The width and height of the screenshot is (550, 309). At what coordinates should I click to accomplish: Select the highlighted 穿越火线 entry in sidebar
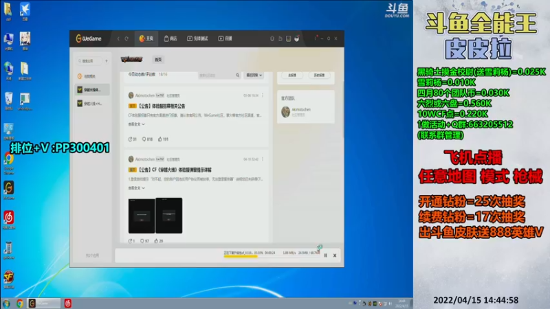(92, 90)
